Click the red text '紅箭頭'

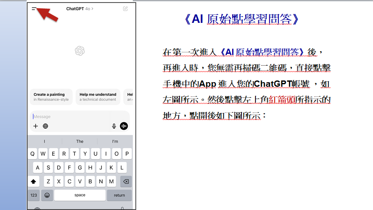click(x=282, y=99)
